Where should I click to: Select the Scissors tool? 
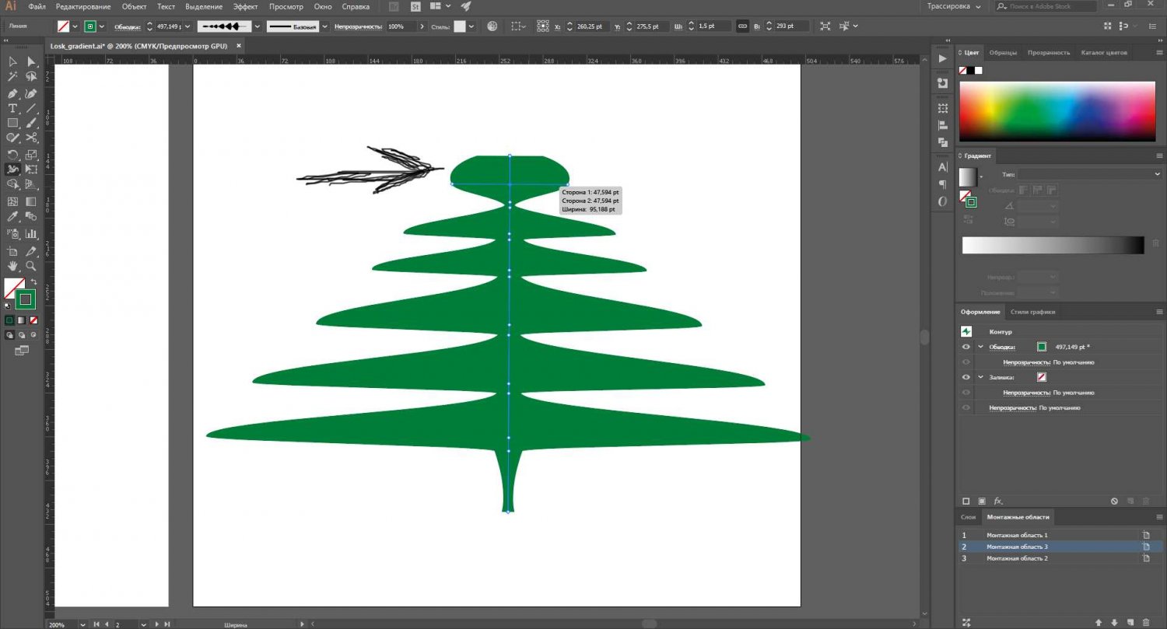point(31,138)
